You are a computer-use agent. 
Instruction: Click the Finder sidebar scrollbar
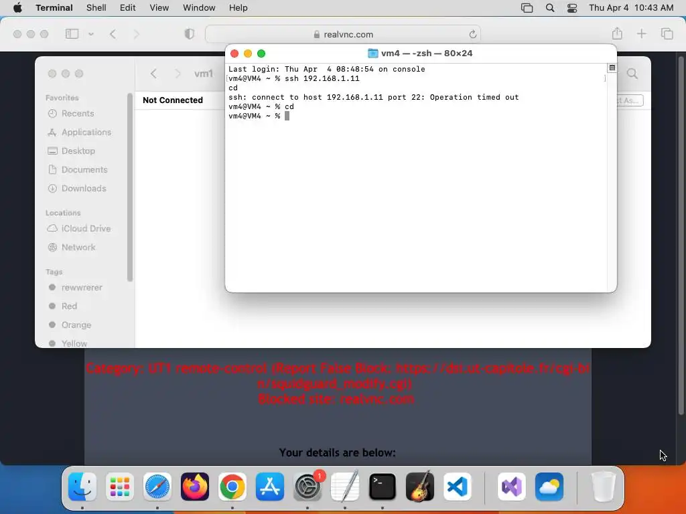coord(130,187)
